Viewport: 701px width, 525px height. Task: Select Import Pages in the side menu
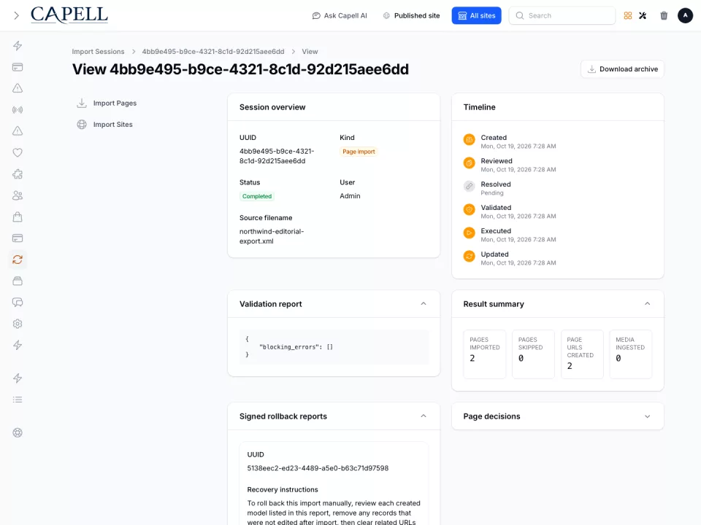pos(115,103)
